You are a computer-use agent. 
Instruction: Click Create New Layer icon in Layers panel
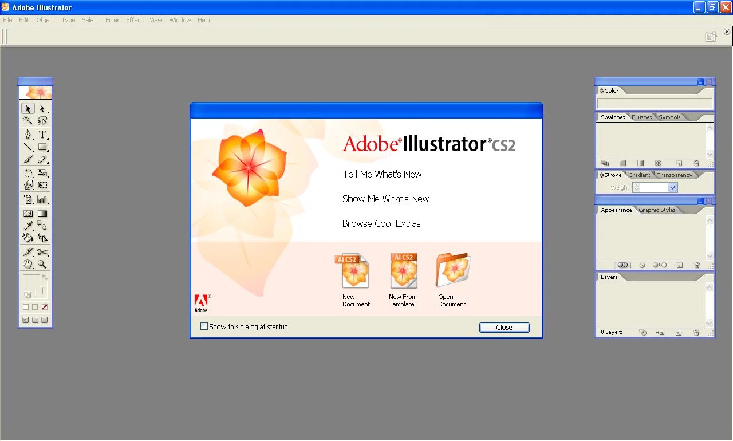(x=679, y=332)
